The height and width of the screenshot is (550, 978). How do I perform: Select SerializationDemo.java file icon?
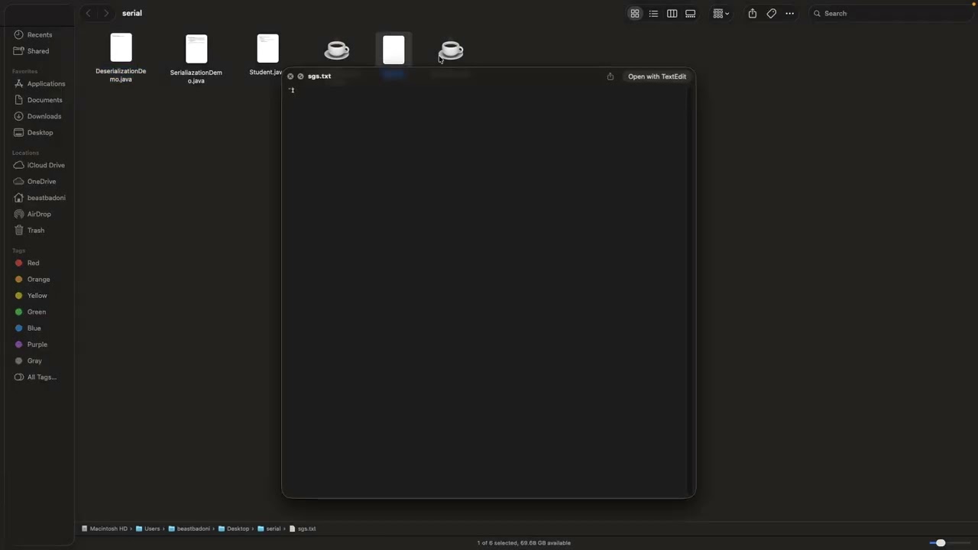[x=196, y=49]
